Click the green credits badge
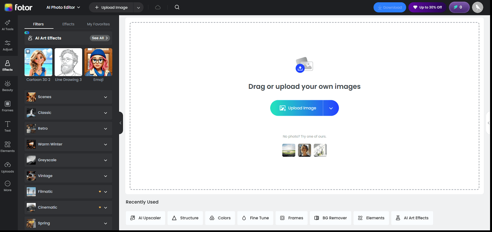492x232 pixels. [459, 7]
